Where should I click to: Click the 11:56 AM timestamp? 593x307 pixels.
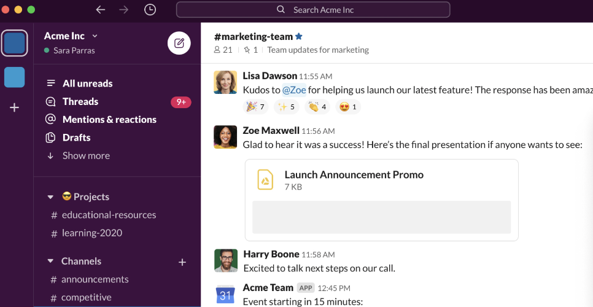coord(318,131)
